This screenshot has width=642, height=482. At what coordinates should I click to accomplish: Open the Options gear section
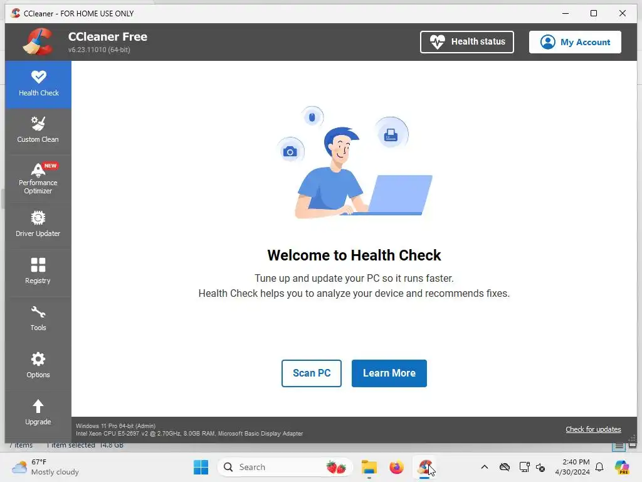click(38, 367)
